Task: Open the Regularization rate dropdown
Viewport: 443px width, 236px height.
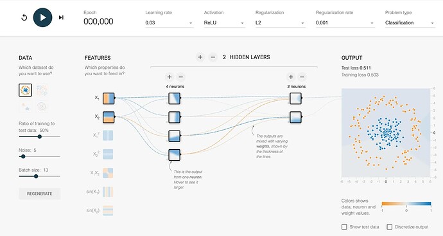Action: [345, 23]
